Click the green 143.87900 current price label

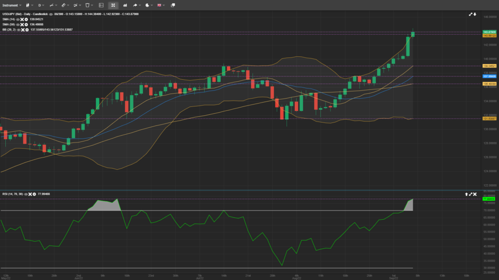click(x=489, y=32)
